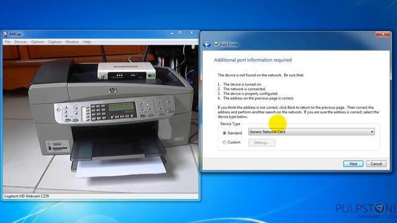This screenshot has width=397, height=223.
Task: Click the Logitech HD Webcam C270 status bar
Action: pos(100,196)
